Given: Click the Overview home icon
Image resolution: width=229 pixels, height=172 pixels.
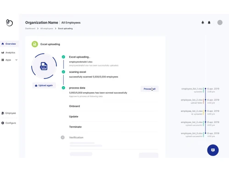Looking at the screenshot, I should tap(3, 44).
